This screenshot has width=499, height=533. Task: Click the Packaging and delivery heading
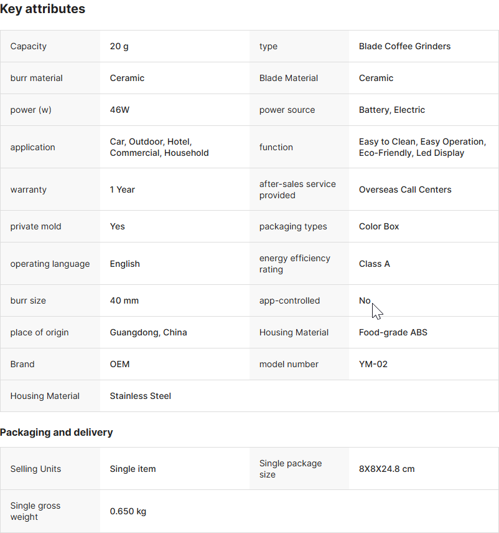click(57, 432)
